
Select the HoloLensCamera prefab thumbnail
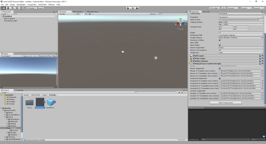coord(40,102)
